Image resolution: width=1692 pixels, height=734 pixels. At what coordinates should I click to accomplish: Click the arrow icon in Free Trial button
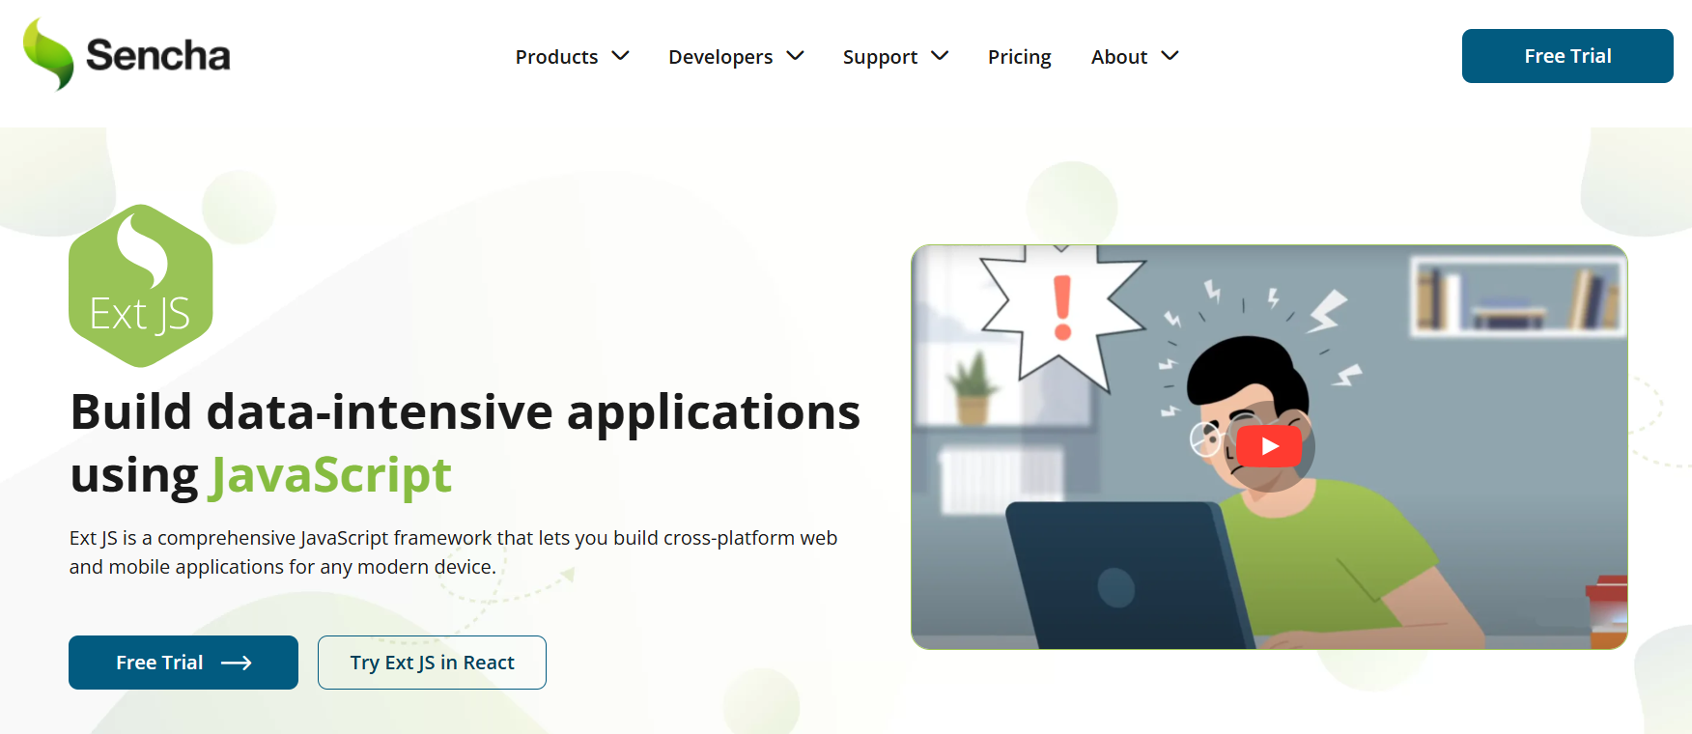[x=237, y=663]
